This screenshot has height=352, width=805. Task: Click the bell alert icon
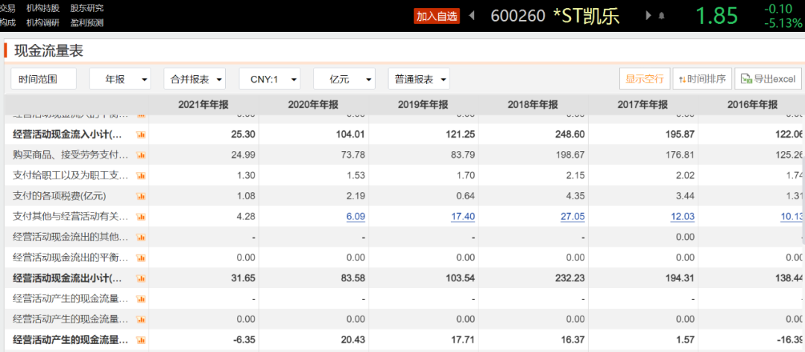[661, 16]
